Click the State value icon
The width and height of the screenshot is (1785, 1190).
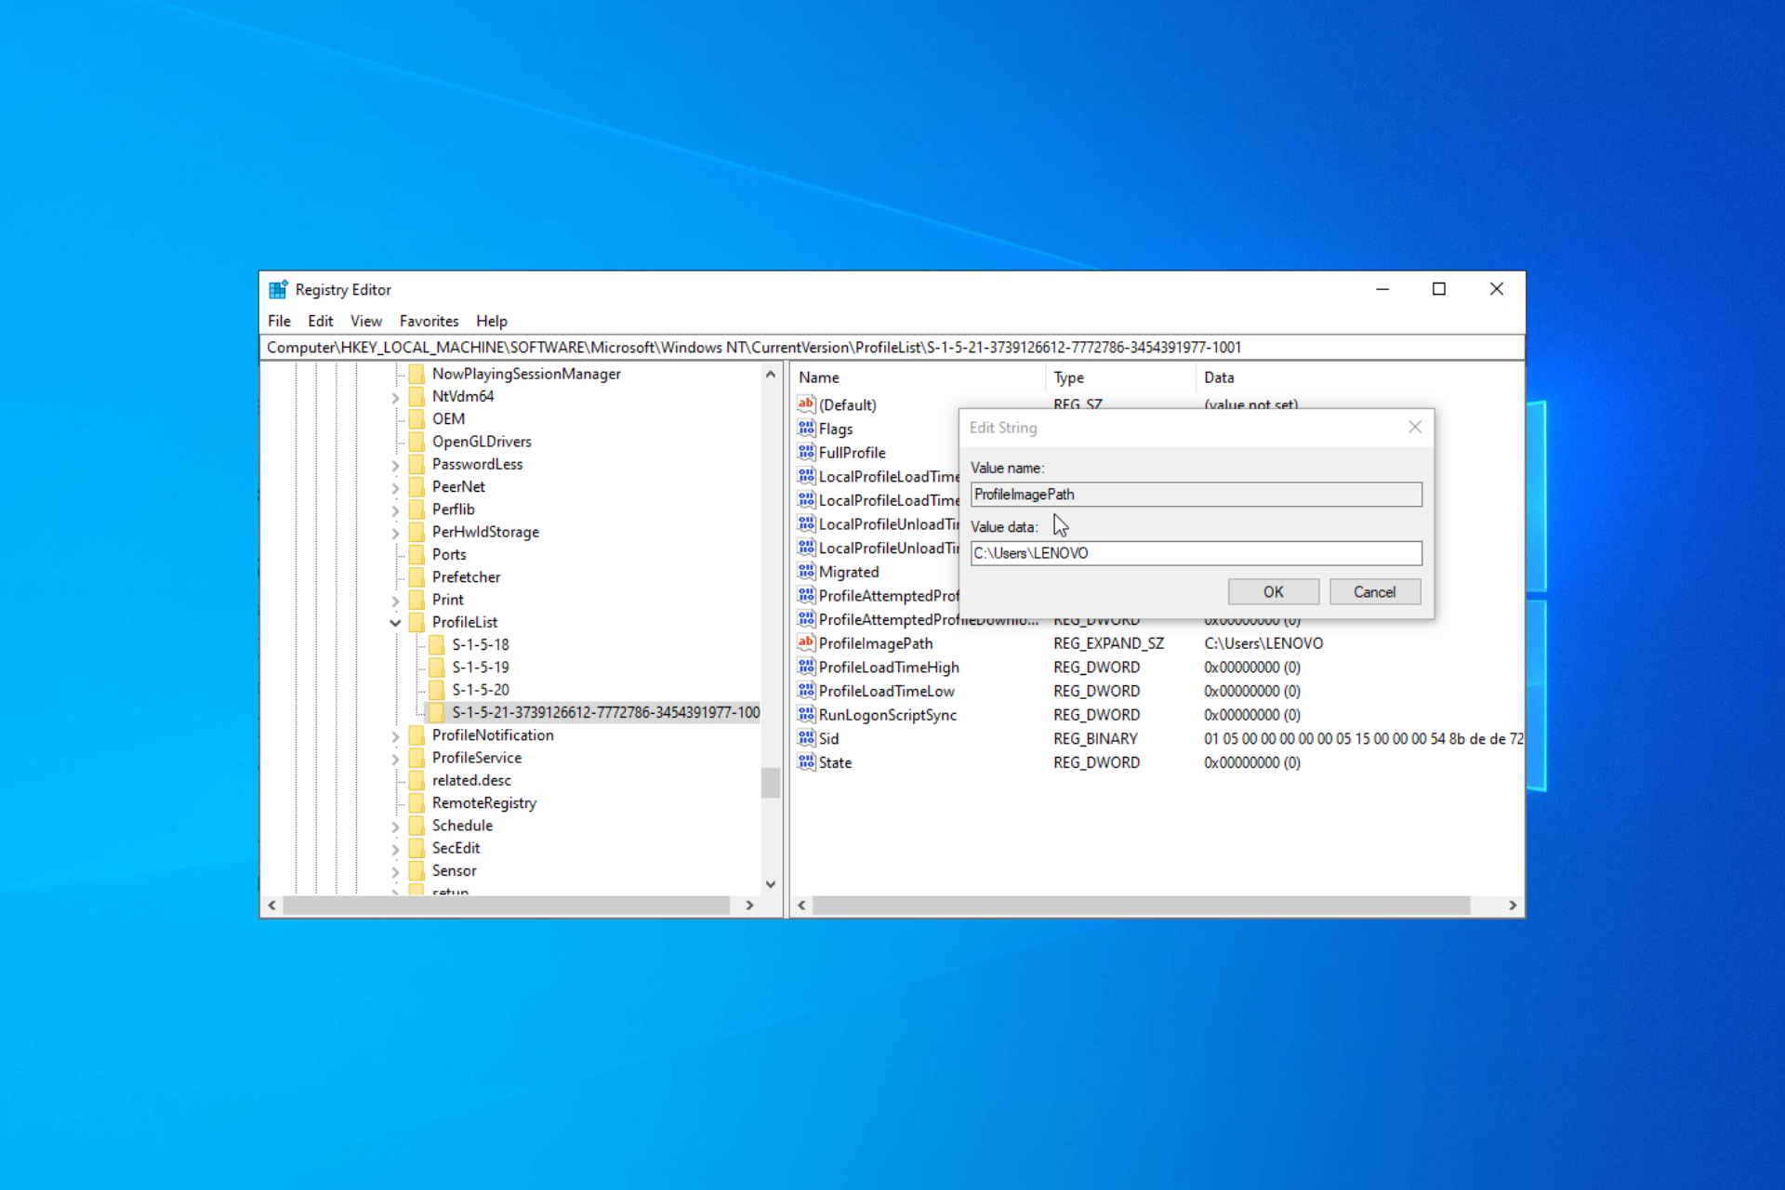(x=806, y=762)
